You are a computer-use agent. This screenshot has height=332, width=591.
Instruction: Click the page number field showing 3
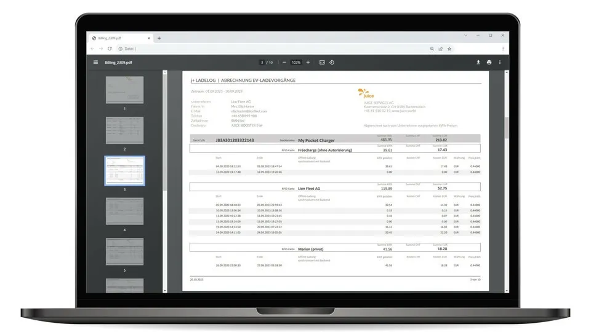pyautogui.click(x=262, y=63)
